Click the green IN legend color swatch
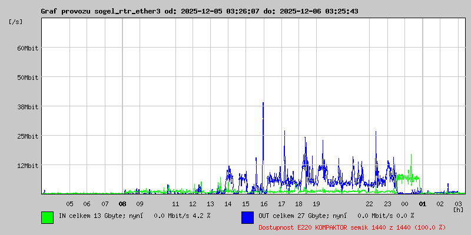 [47, 217]
